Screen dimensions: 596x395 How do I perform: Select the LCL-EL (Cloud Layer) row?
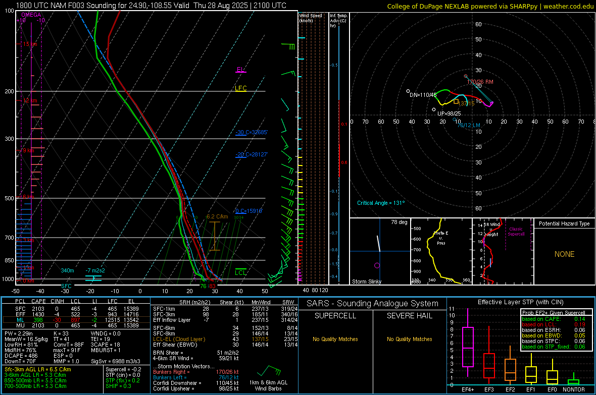click(x=225, y=339)
